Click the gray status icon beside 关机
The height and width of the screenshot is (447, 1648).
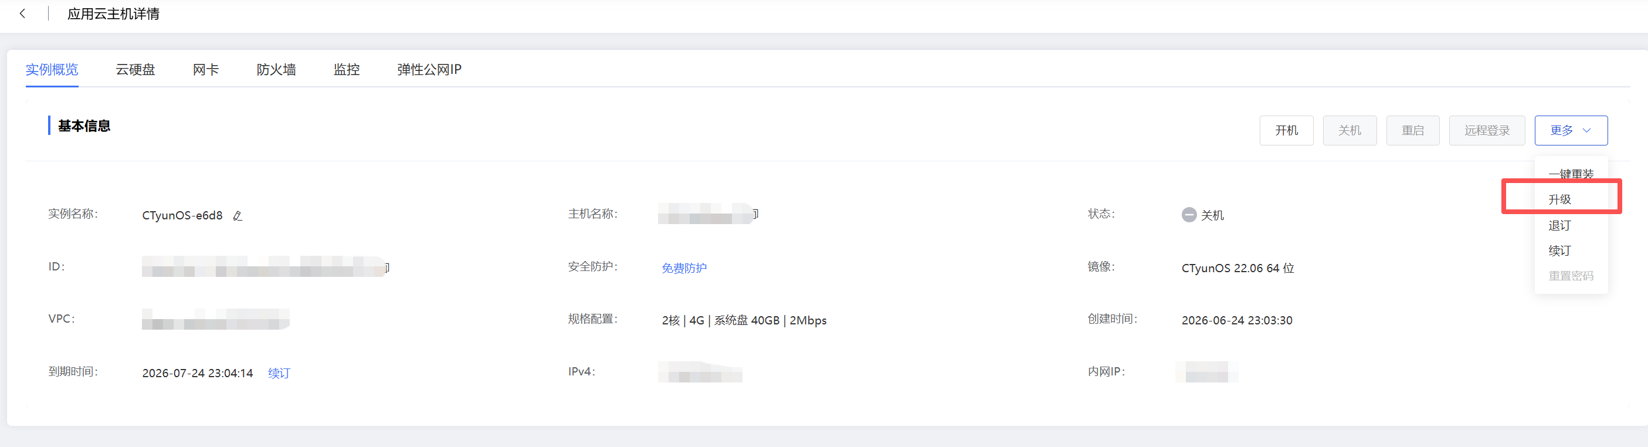click(x=1189, y=215)
